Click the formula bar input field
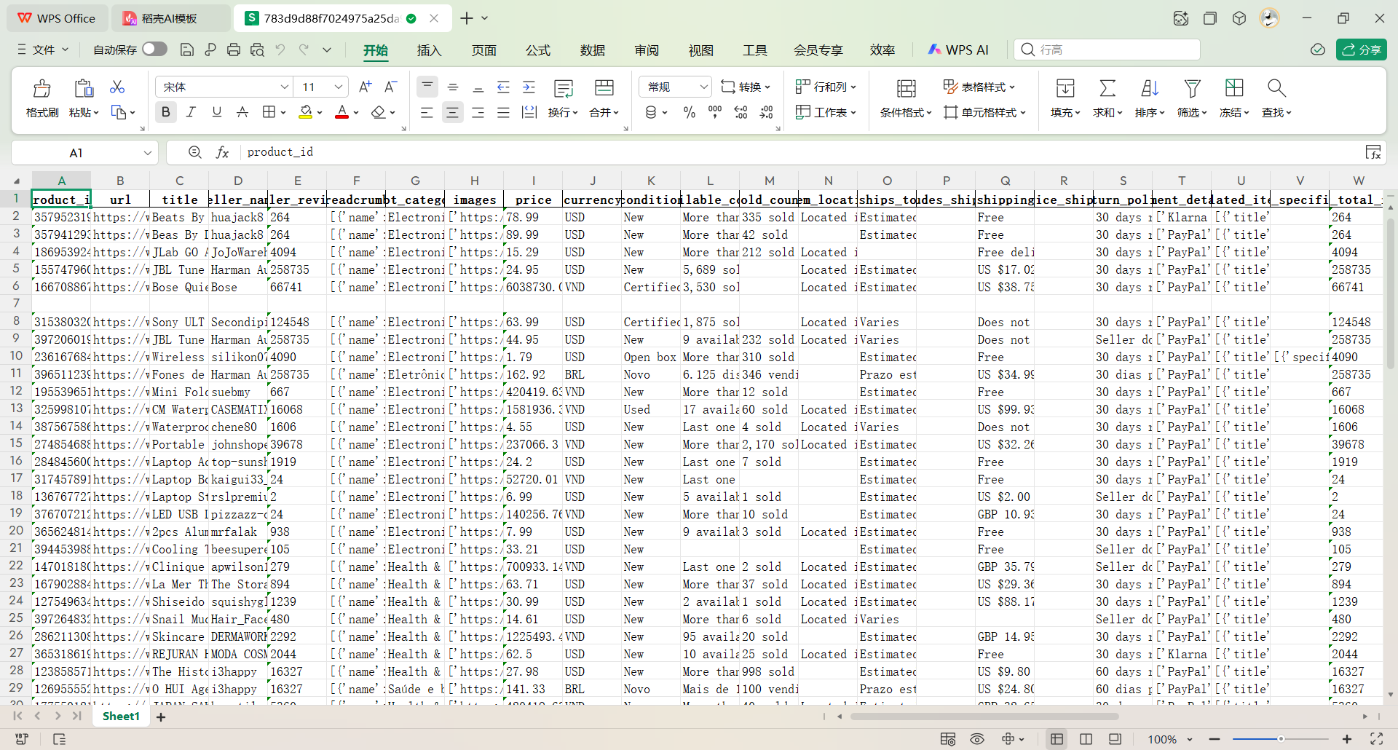 point(728,152)
